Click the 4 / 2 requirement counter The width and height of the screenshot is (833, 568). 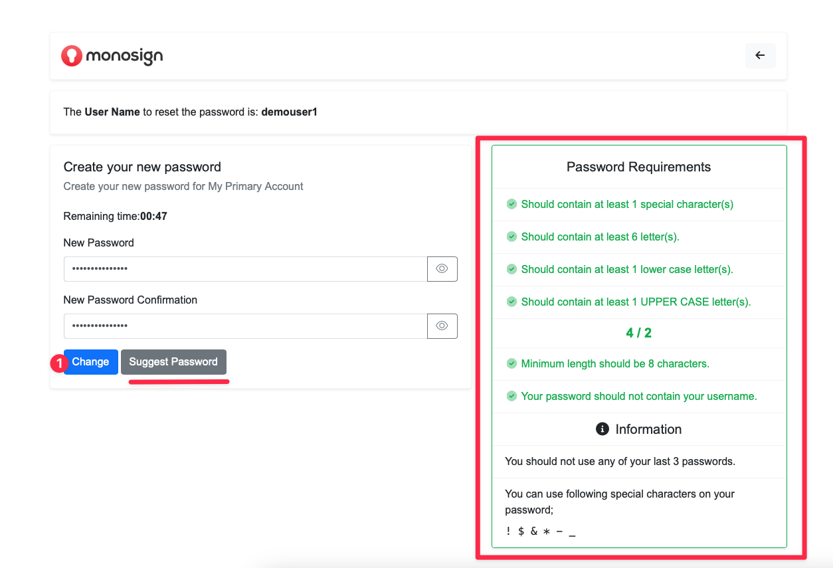coord(638,333)
